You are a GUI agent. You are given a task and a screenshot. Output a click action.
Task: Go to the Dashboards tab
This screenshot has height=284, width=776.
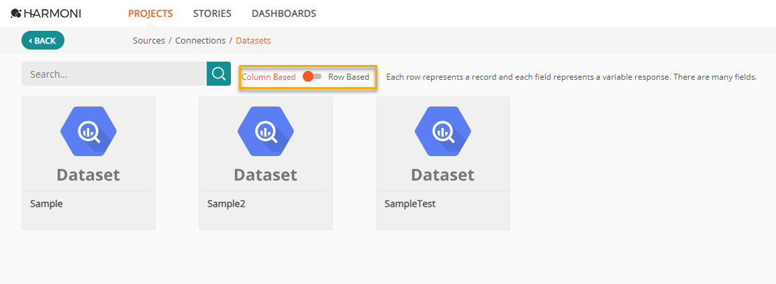click(x=284, y=13)
